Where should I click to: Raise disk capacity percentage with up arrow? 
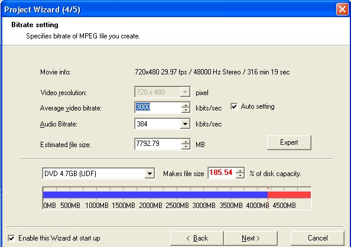click(240, 171)
